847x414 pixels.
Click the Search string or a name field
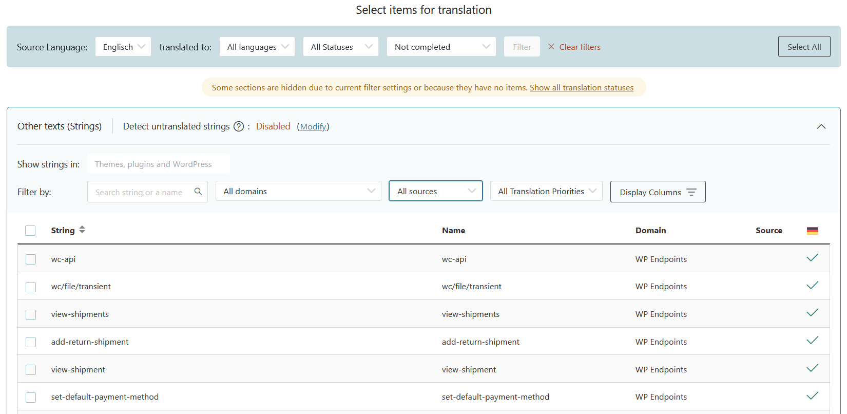pyautogui.click(x=139, y=192)
